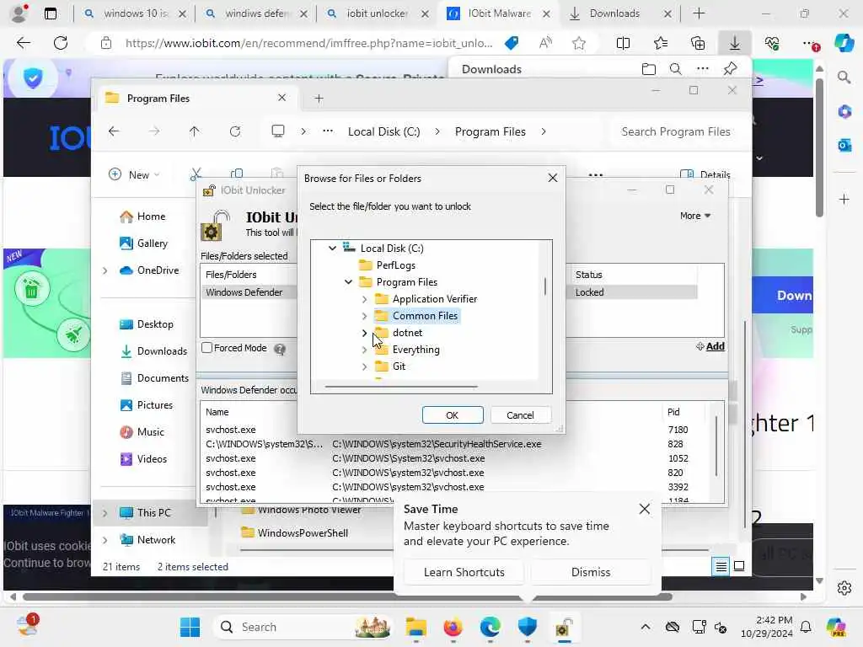The width and height of the screenshot is (863, 647).
Task: Open Firefox from taskbar
Action: click(x=453, y=627)
